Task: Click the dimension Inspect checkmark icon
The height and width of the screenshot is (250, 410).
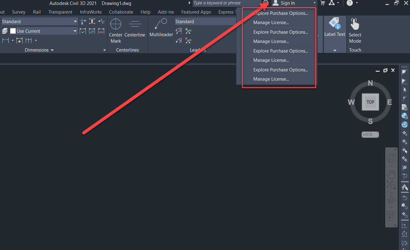Action: (83, 31)
